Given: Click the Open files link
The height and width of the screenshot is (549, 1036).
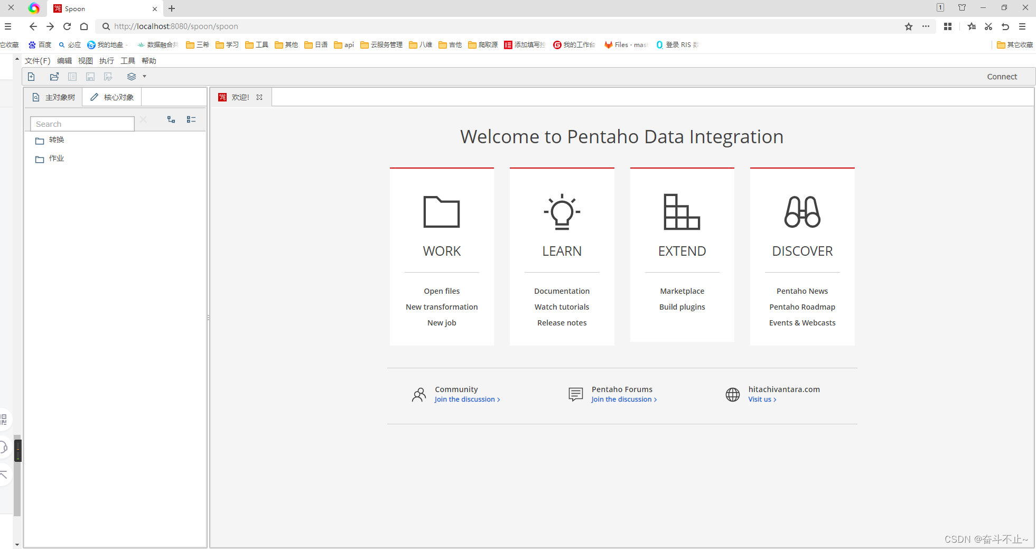Looking at the screenshot, I should 442,291.
